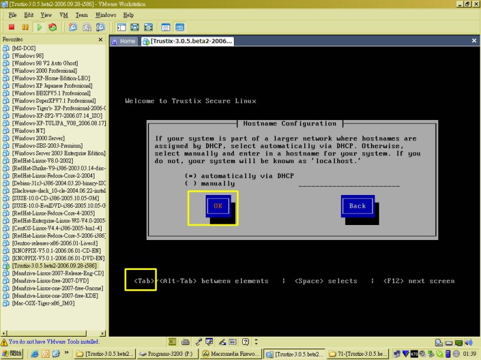Viewport: 481px width, 360px height.
Task: Open the View menu
Action: (x=46, y=14)
